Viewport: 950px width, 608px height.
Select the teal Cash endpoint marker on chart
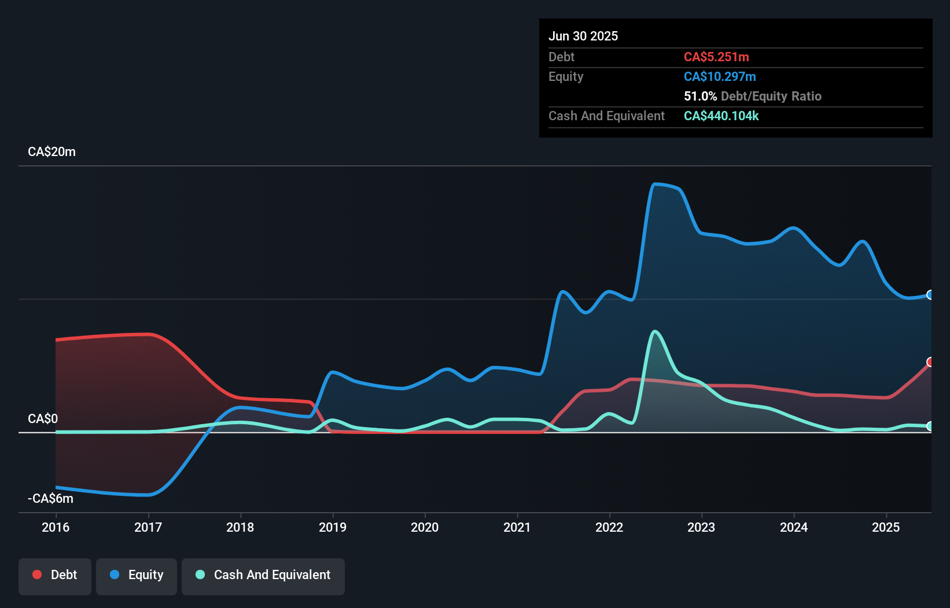929,427
